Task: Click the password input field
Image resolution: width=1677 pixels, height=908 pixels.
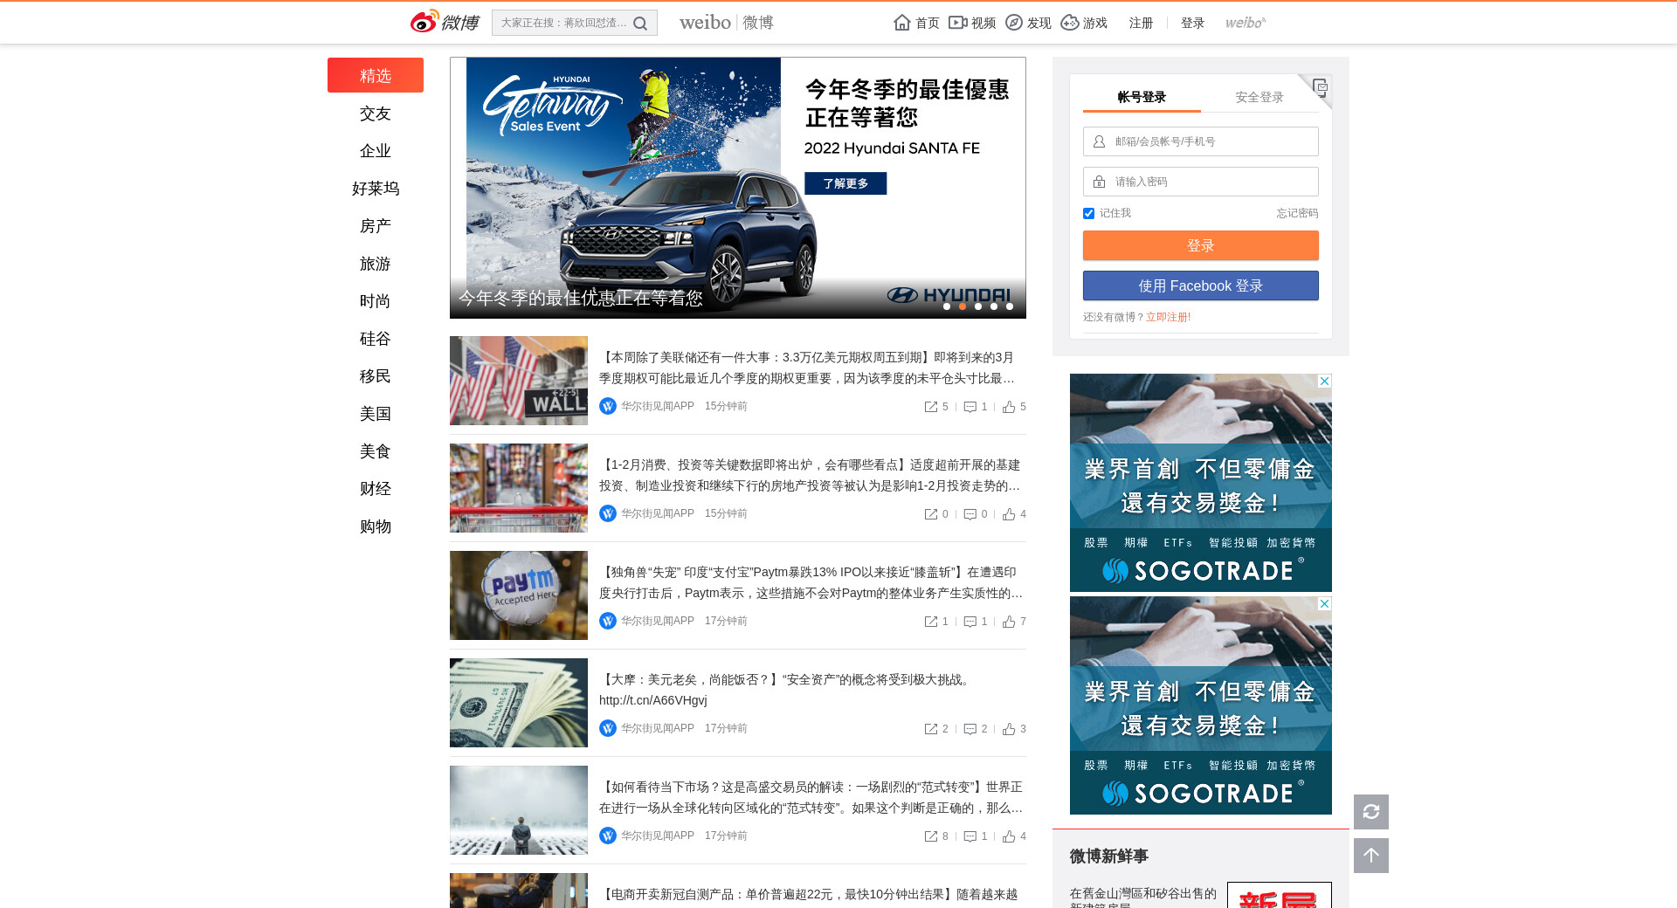Action: tap(1210, 182)
